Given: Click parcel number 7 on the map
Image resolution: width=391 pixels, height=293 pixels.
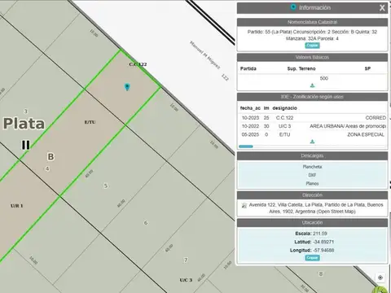Looking at the screenshot, I should [186, 260].
